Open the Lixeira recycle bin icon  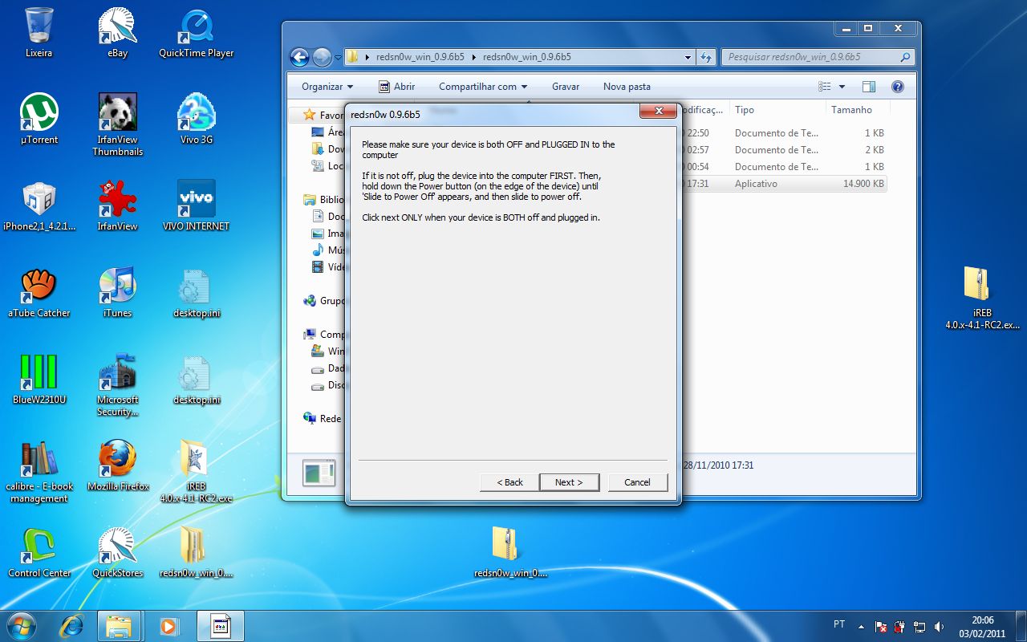click(39, 32)
